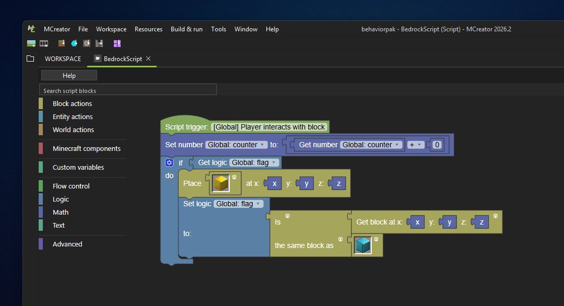Open the Tools menu
Screen dimensions: 564x306
(x=218, y=29)
